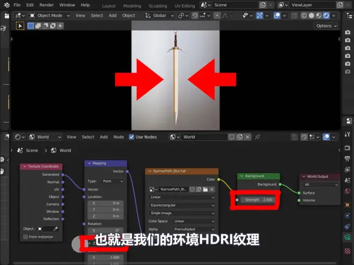The image size is (354, 265).
Task: Switch to the Sculpting workspace tab
Action: click(x=158, y=6)
